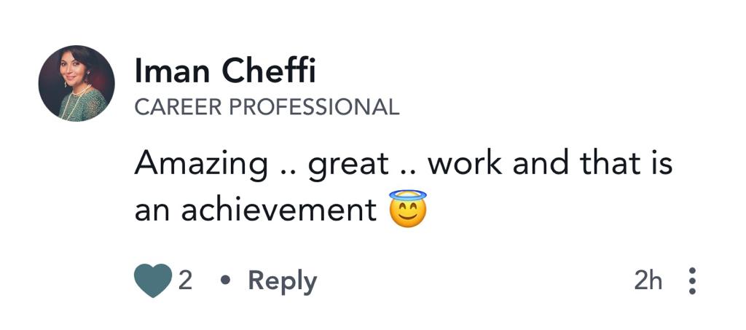Open the commenter's round profile photo
The image size is (746, 330).
[76, 83]
